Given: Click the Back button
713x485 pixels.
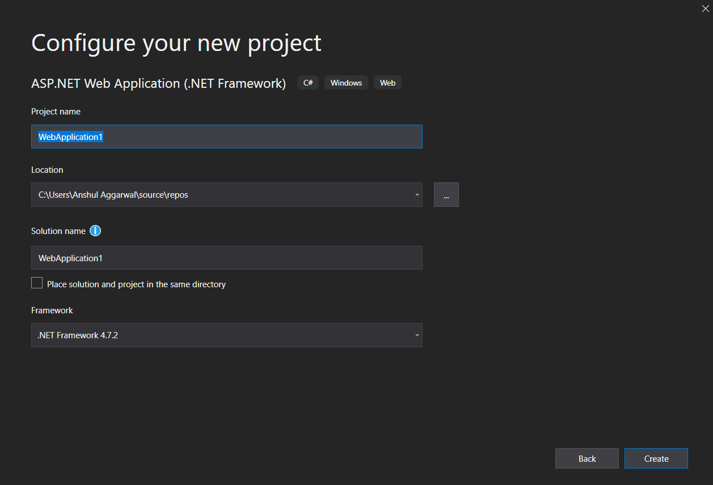Looking at the screenshot, I should [587, 458].
